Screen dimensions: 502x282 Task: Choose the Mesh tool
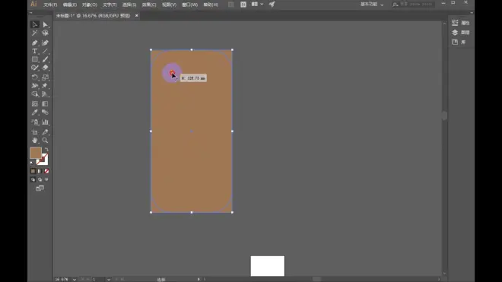tap(34, 103)
